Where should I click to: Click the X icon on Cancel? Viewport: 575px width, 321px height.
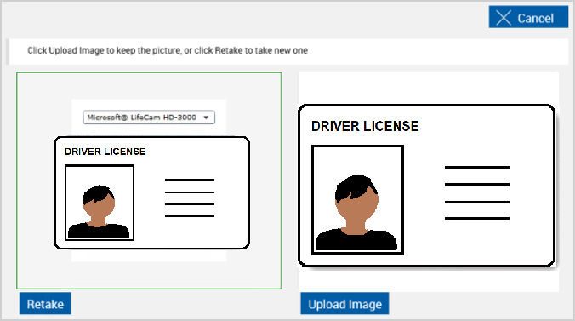[504, 18]
